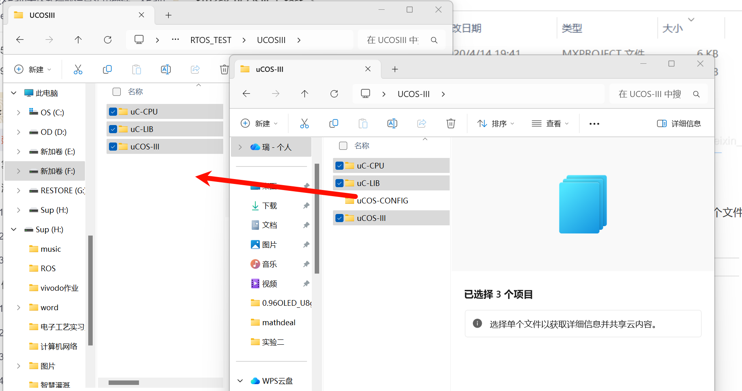Open 新建 dropdown in UCOSIII window
Screen dimensions: 742x391
(33, 69)
